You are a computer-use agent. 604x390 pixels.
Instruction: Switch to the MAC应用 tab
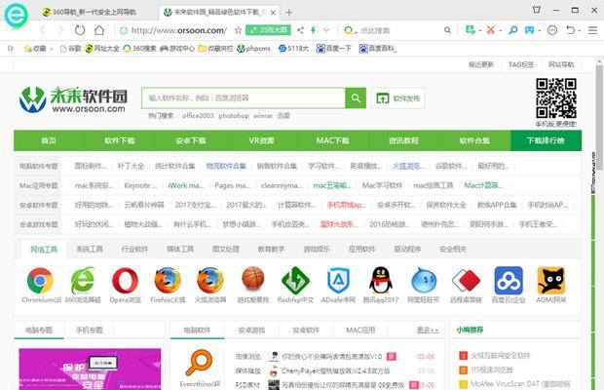point(360,330)
